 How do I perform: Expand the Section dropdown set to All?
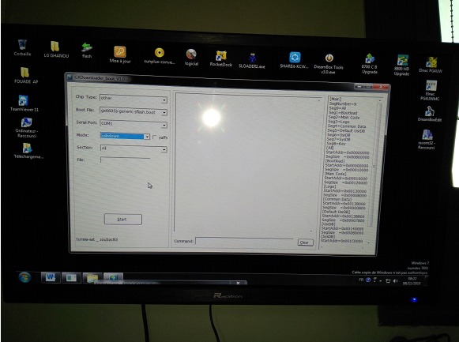164,149
